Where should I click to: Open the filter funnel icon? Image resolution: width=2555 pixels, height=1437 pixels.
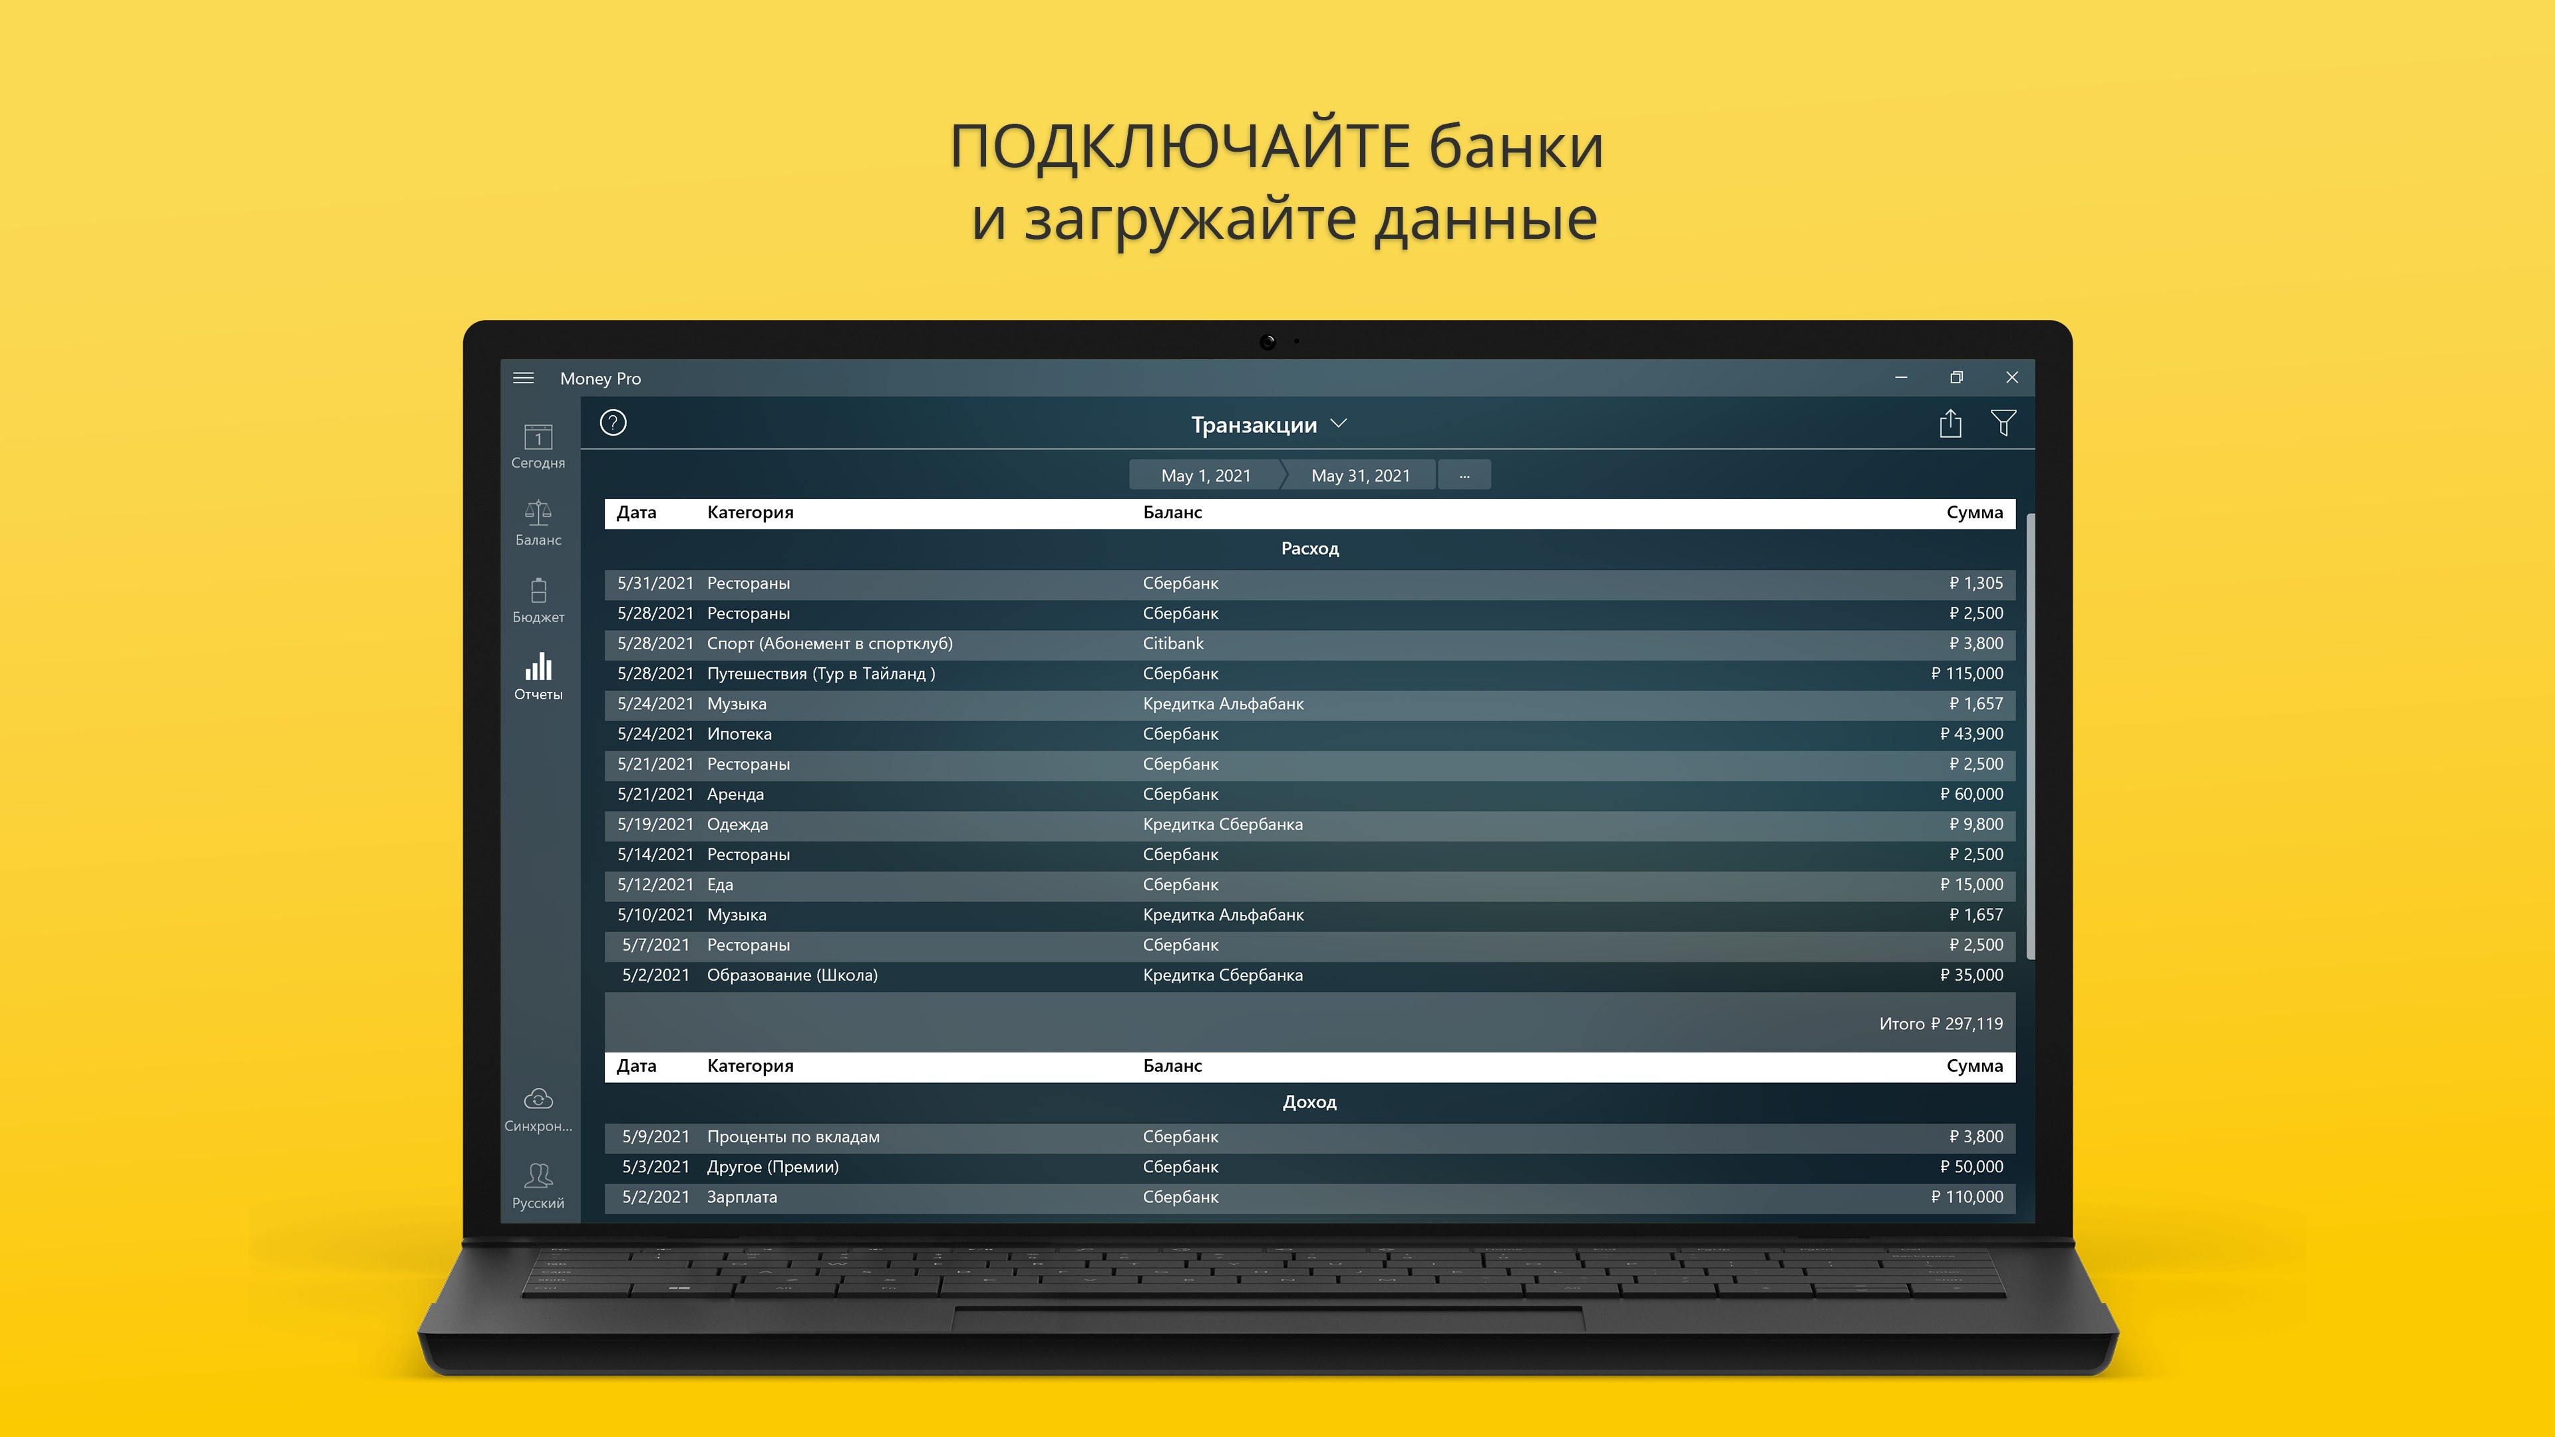click(x=2003, y=424)
